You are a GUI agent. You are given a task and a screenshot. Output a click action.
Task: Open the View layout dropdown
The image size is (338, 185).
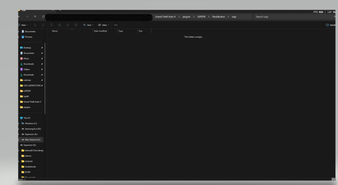pos(103,25)
